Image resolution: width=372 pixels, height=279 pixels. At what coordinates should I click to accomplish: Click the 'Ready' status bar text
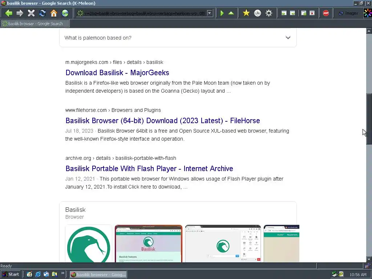6,266
